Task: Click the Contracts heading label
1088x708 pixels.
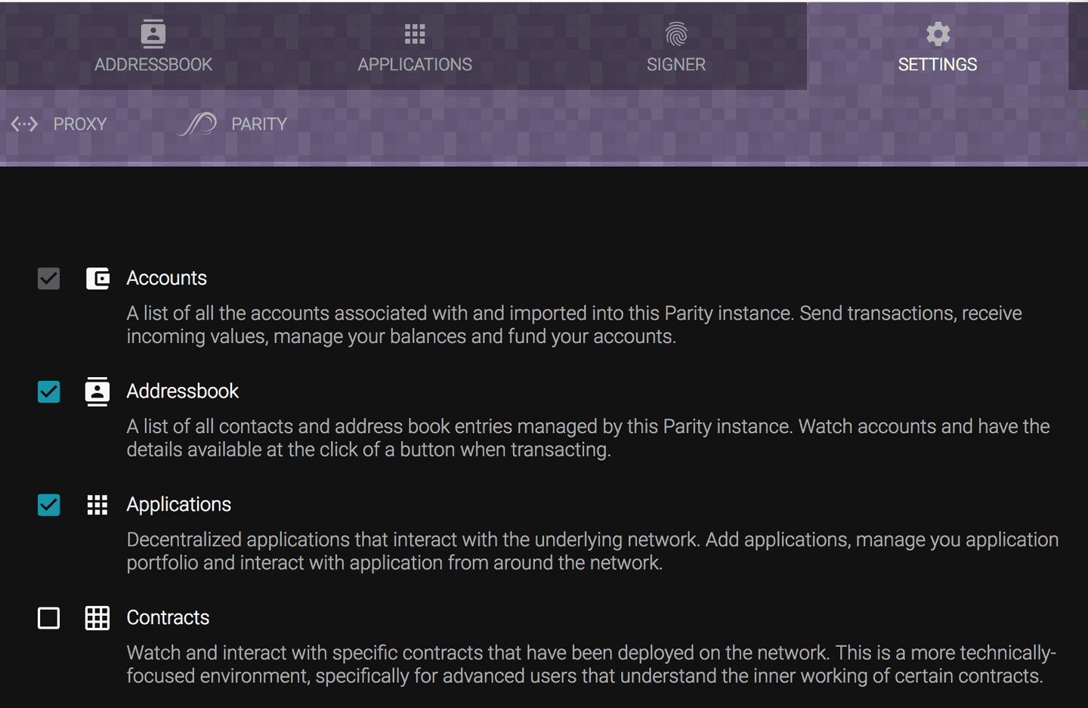Action: coord(168,617)
